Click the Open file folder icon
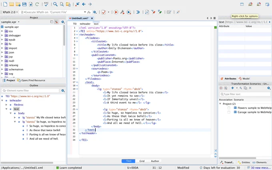This screenshot has width=272, height=170. pos(12,4)
